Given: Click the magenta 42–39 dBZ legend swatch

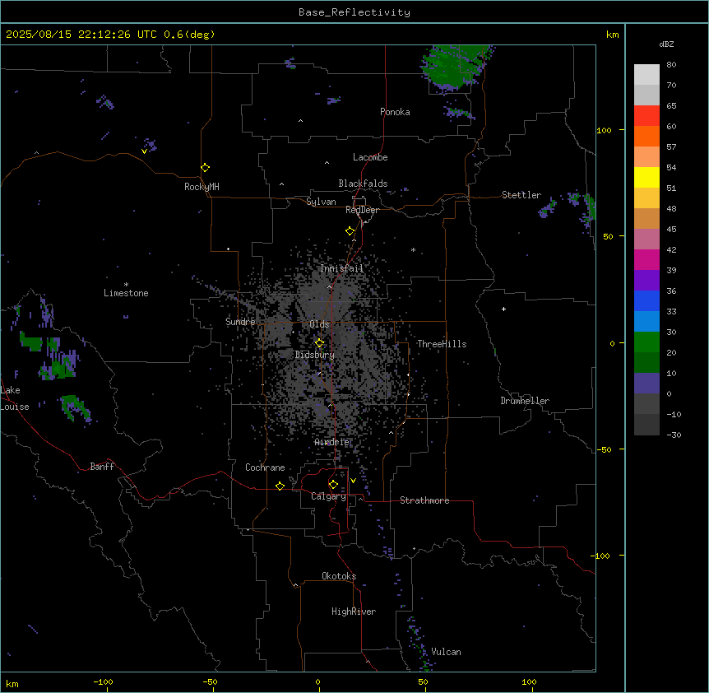Looking at the screenshot, I should [x=646, y=259].
